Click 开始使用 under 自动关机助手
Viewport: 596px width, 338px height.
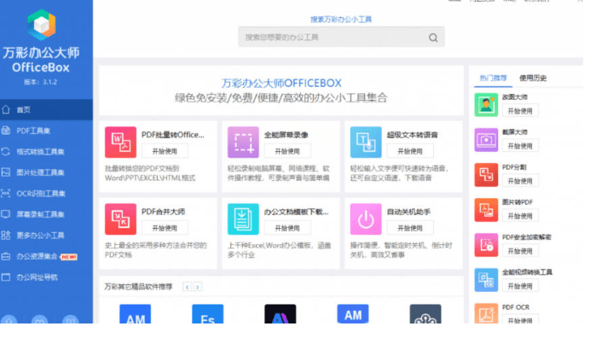pos(410,228)
